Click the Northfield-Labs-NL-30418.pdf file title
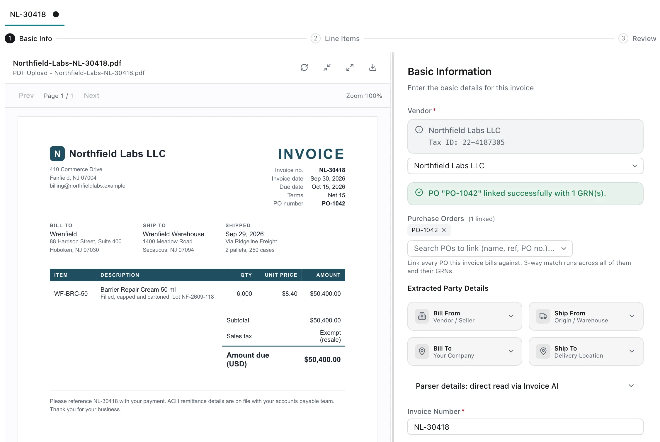 [x=67, y=63]
